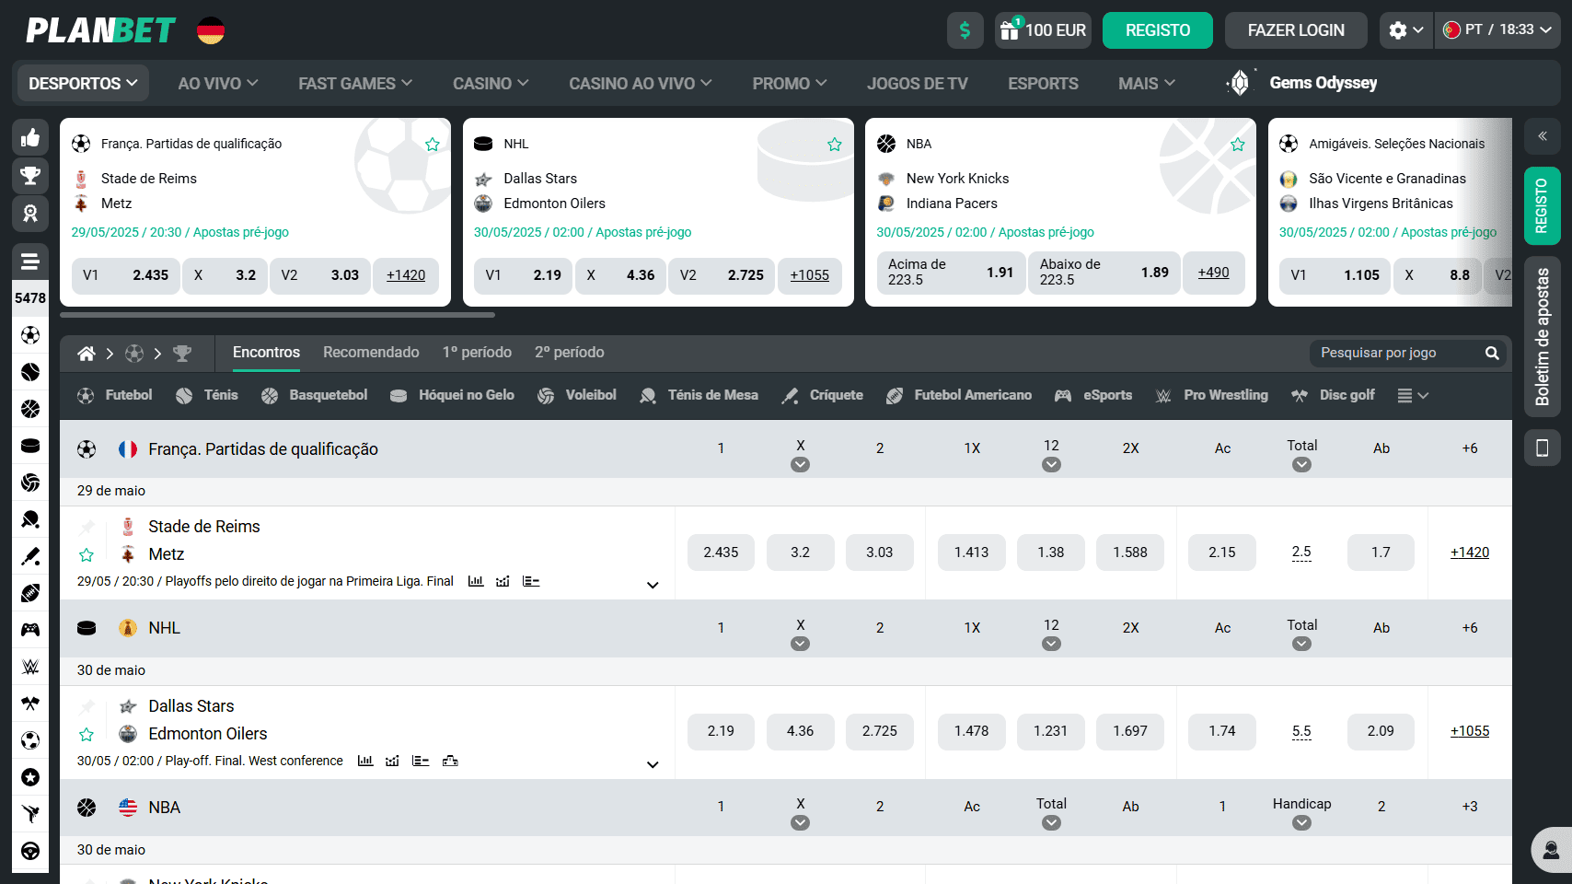1572x884 pixels.
Task: Star the NHL Dallas Stars featured card
Action: pos(834,144)
